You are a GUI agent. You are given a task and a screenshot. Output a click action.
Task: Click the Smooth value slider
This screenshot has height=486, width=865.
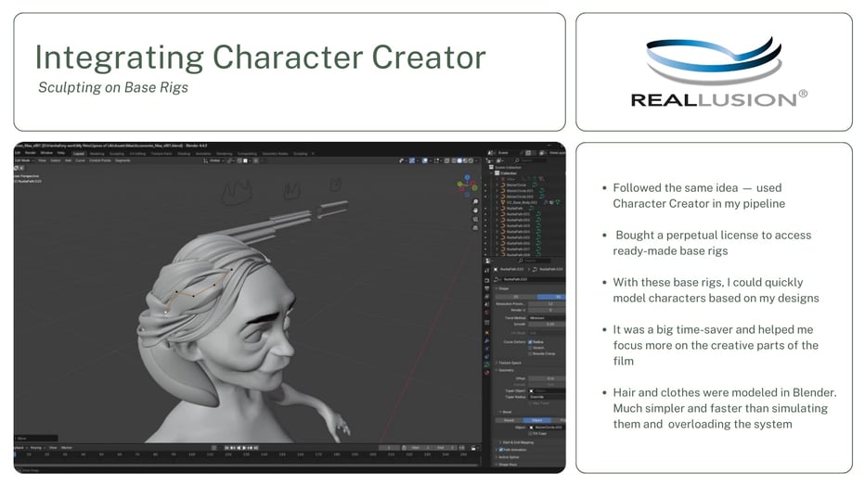point(548,324)
